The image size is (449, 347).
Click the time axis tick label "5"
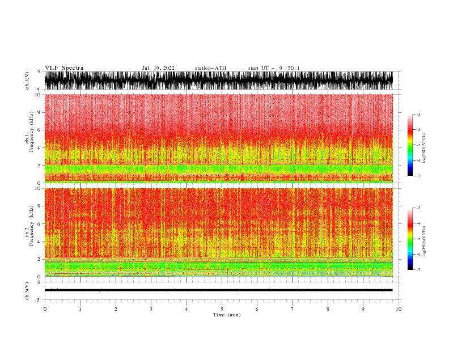click(x=222, y=309)
